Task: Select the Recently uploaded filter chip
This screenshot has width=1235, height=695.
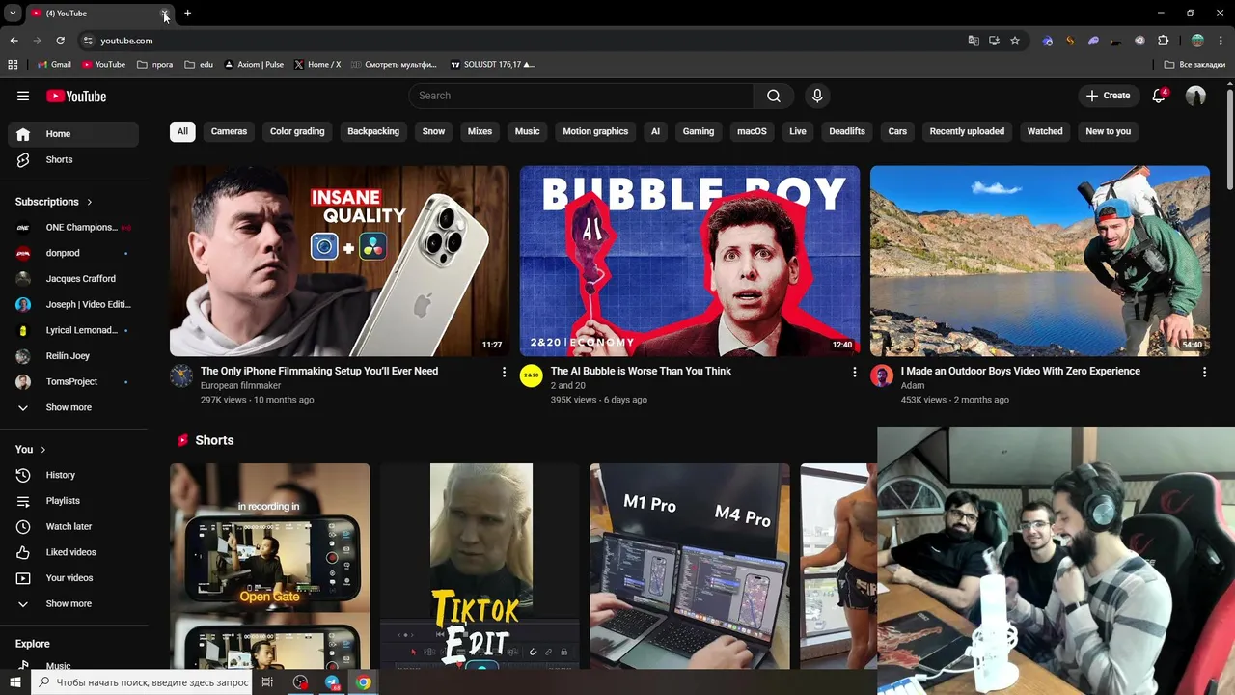Action: [x=967, y=131]
